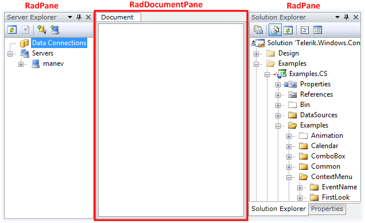Open Server Explorer window position dropdown arrow
365x223 pixels.
[70, 17]
